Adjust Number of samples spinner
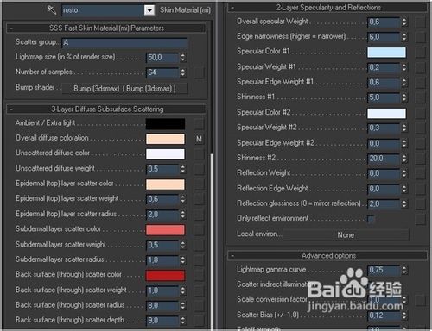432x331 pixels. coord(183,72)
